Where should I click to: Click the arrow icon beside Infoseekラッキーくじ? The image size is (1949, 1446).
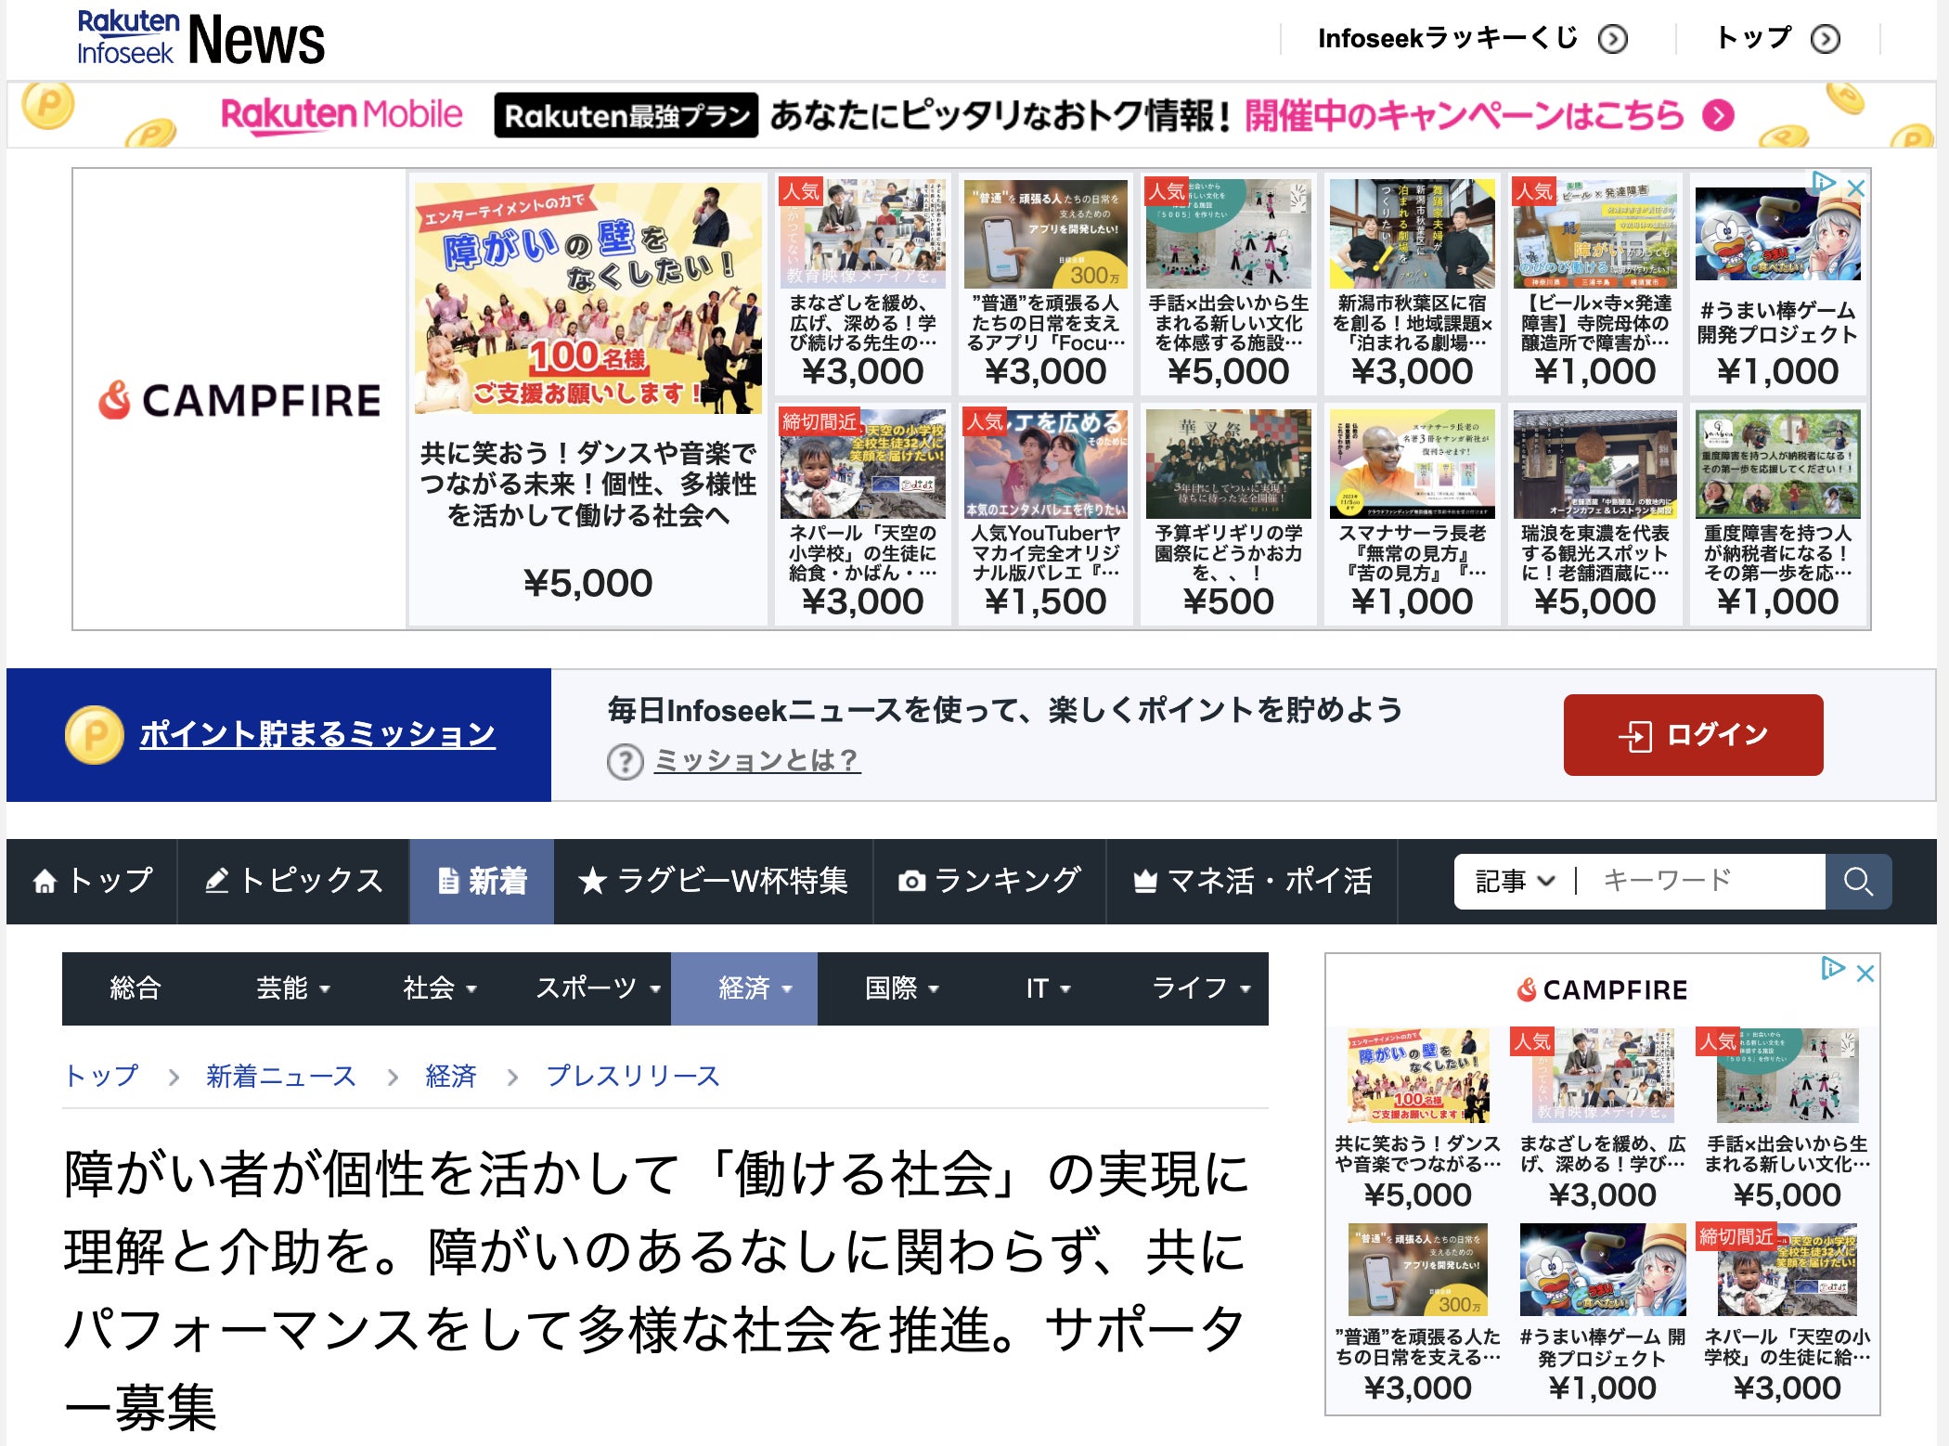pyautogui.click(x=1612, y=39)
